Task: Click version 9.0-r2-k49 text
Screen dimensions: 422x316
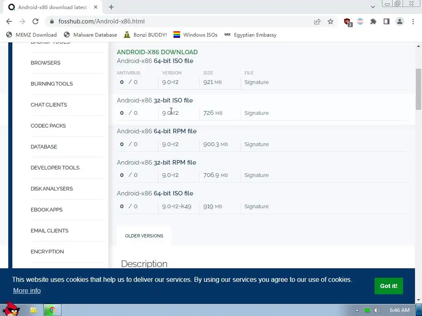Action: [176, 207]
